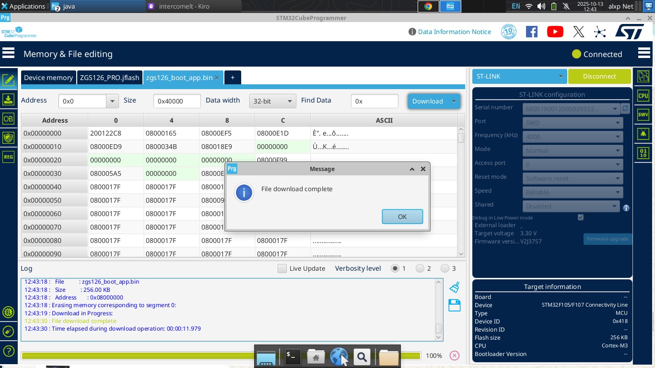
Task: Click the security shield panel icon
Action: 8,138
